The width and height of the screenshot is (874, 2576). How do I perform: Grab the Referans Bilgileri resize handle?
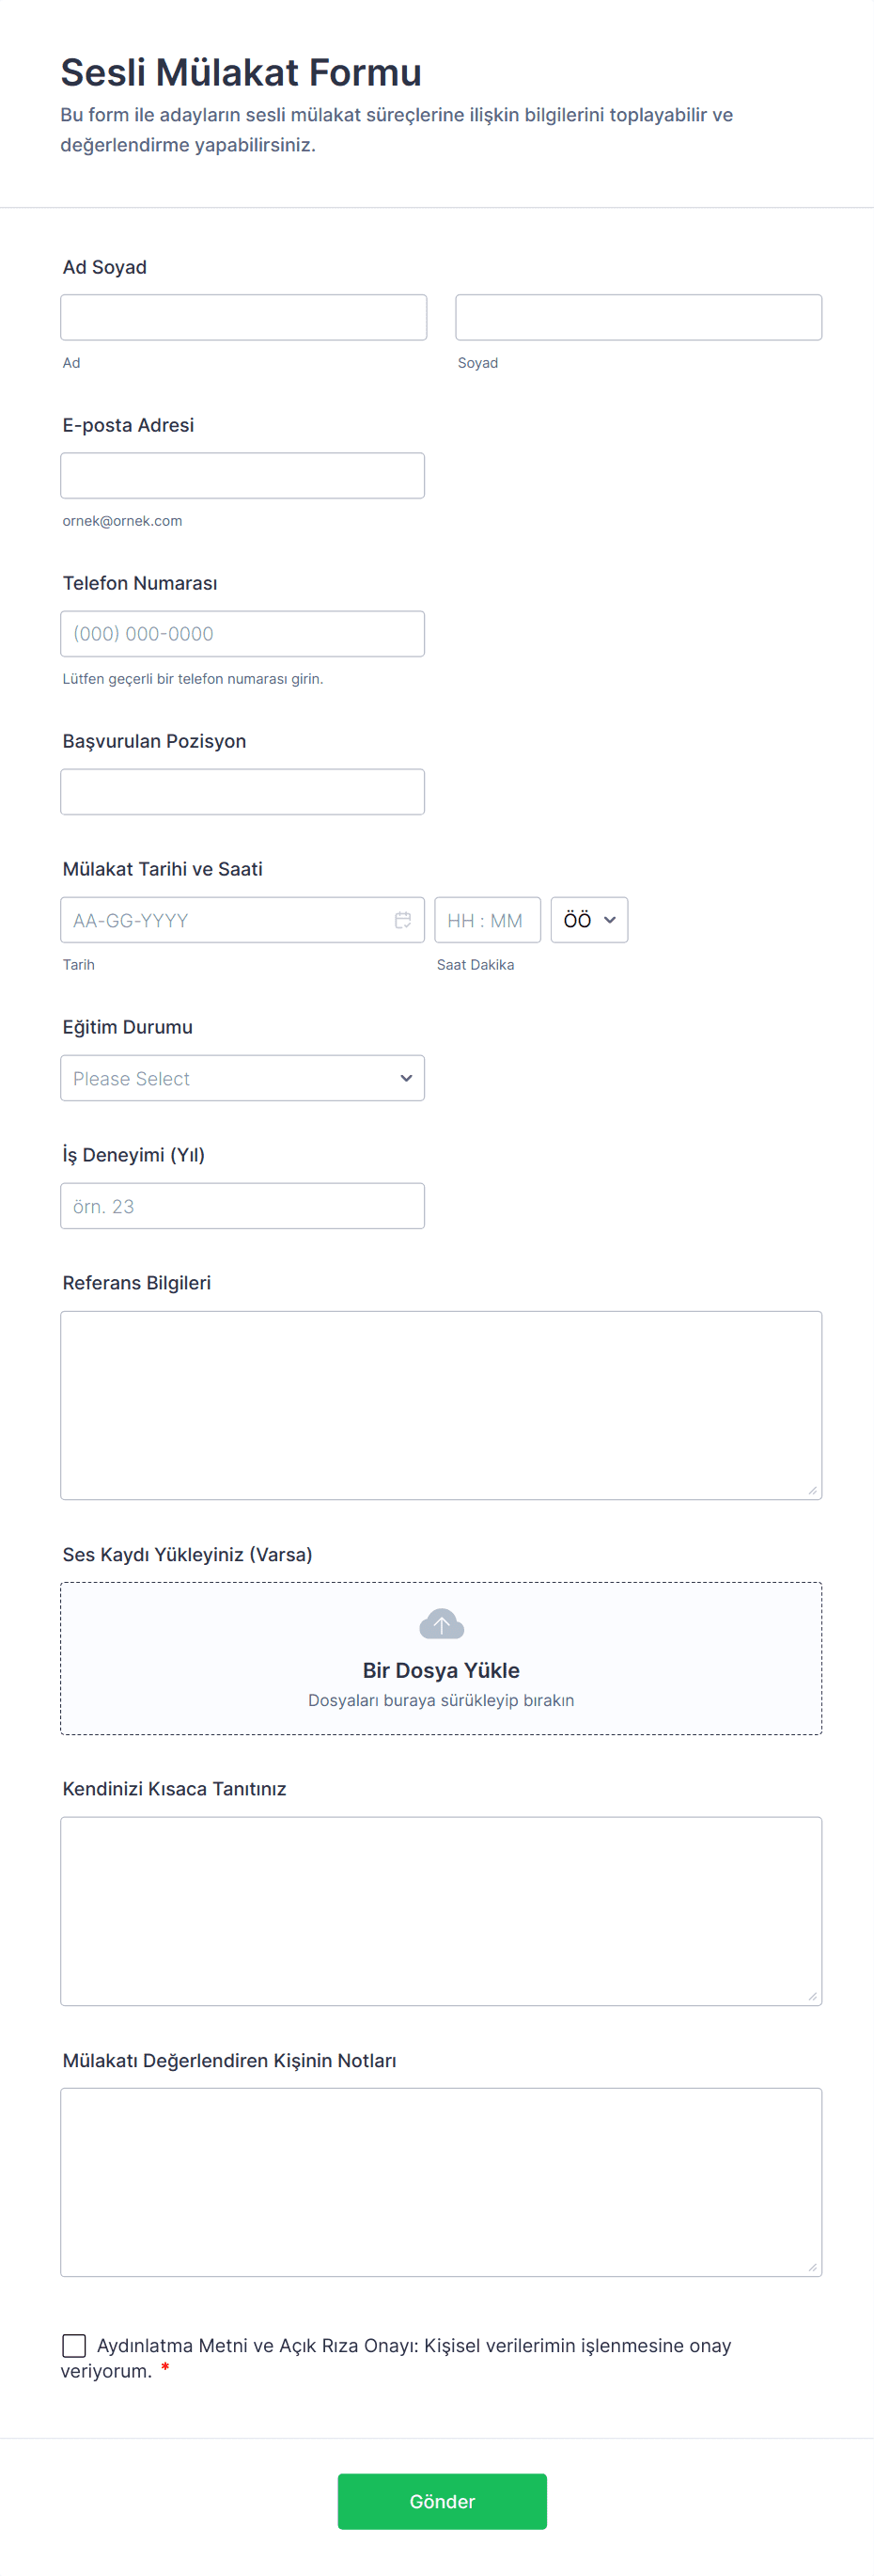pyautogui.click(x=812, y=1490)
